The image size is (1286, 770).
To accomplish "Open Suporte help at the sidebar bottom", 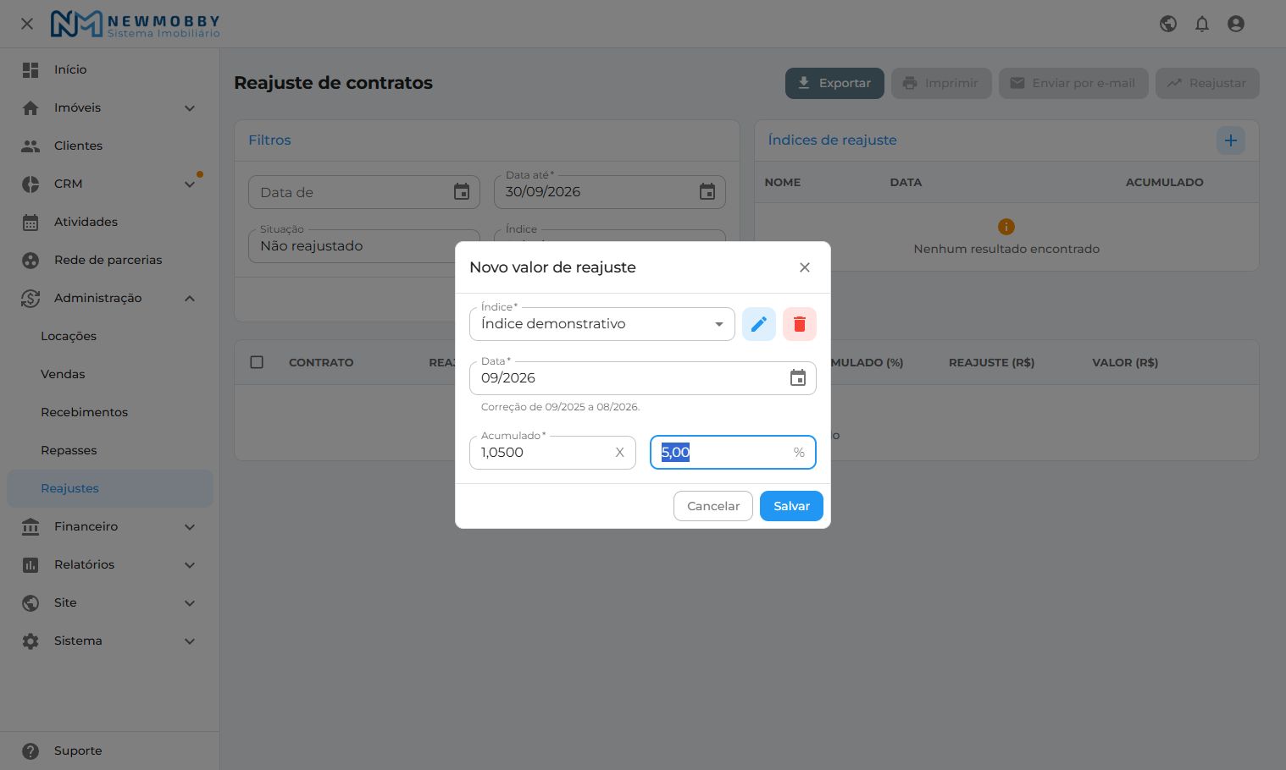I will point(110,751).
